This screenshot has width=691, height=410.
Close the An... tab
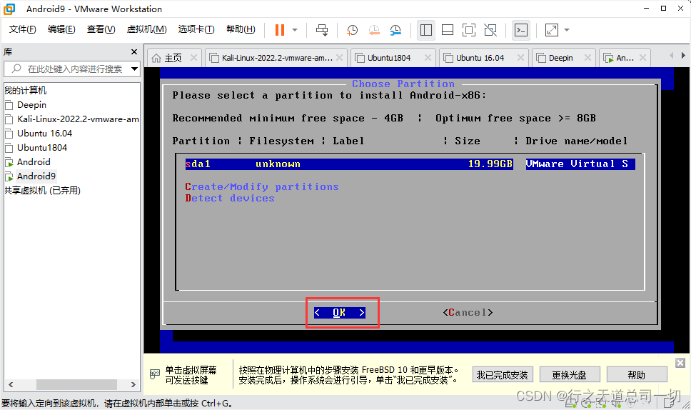click(642, 57)
